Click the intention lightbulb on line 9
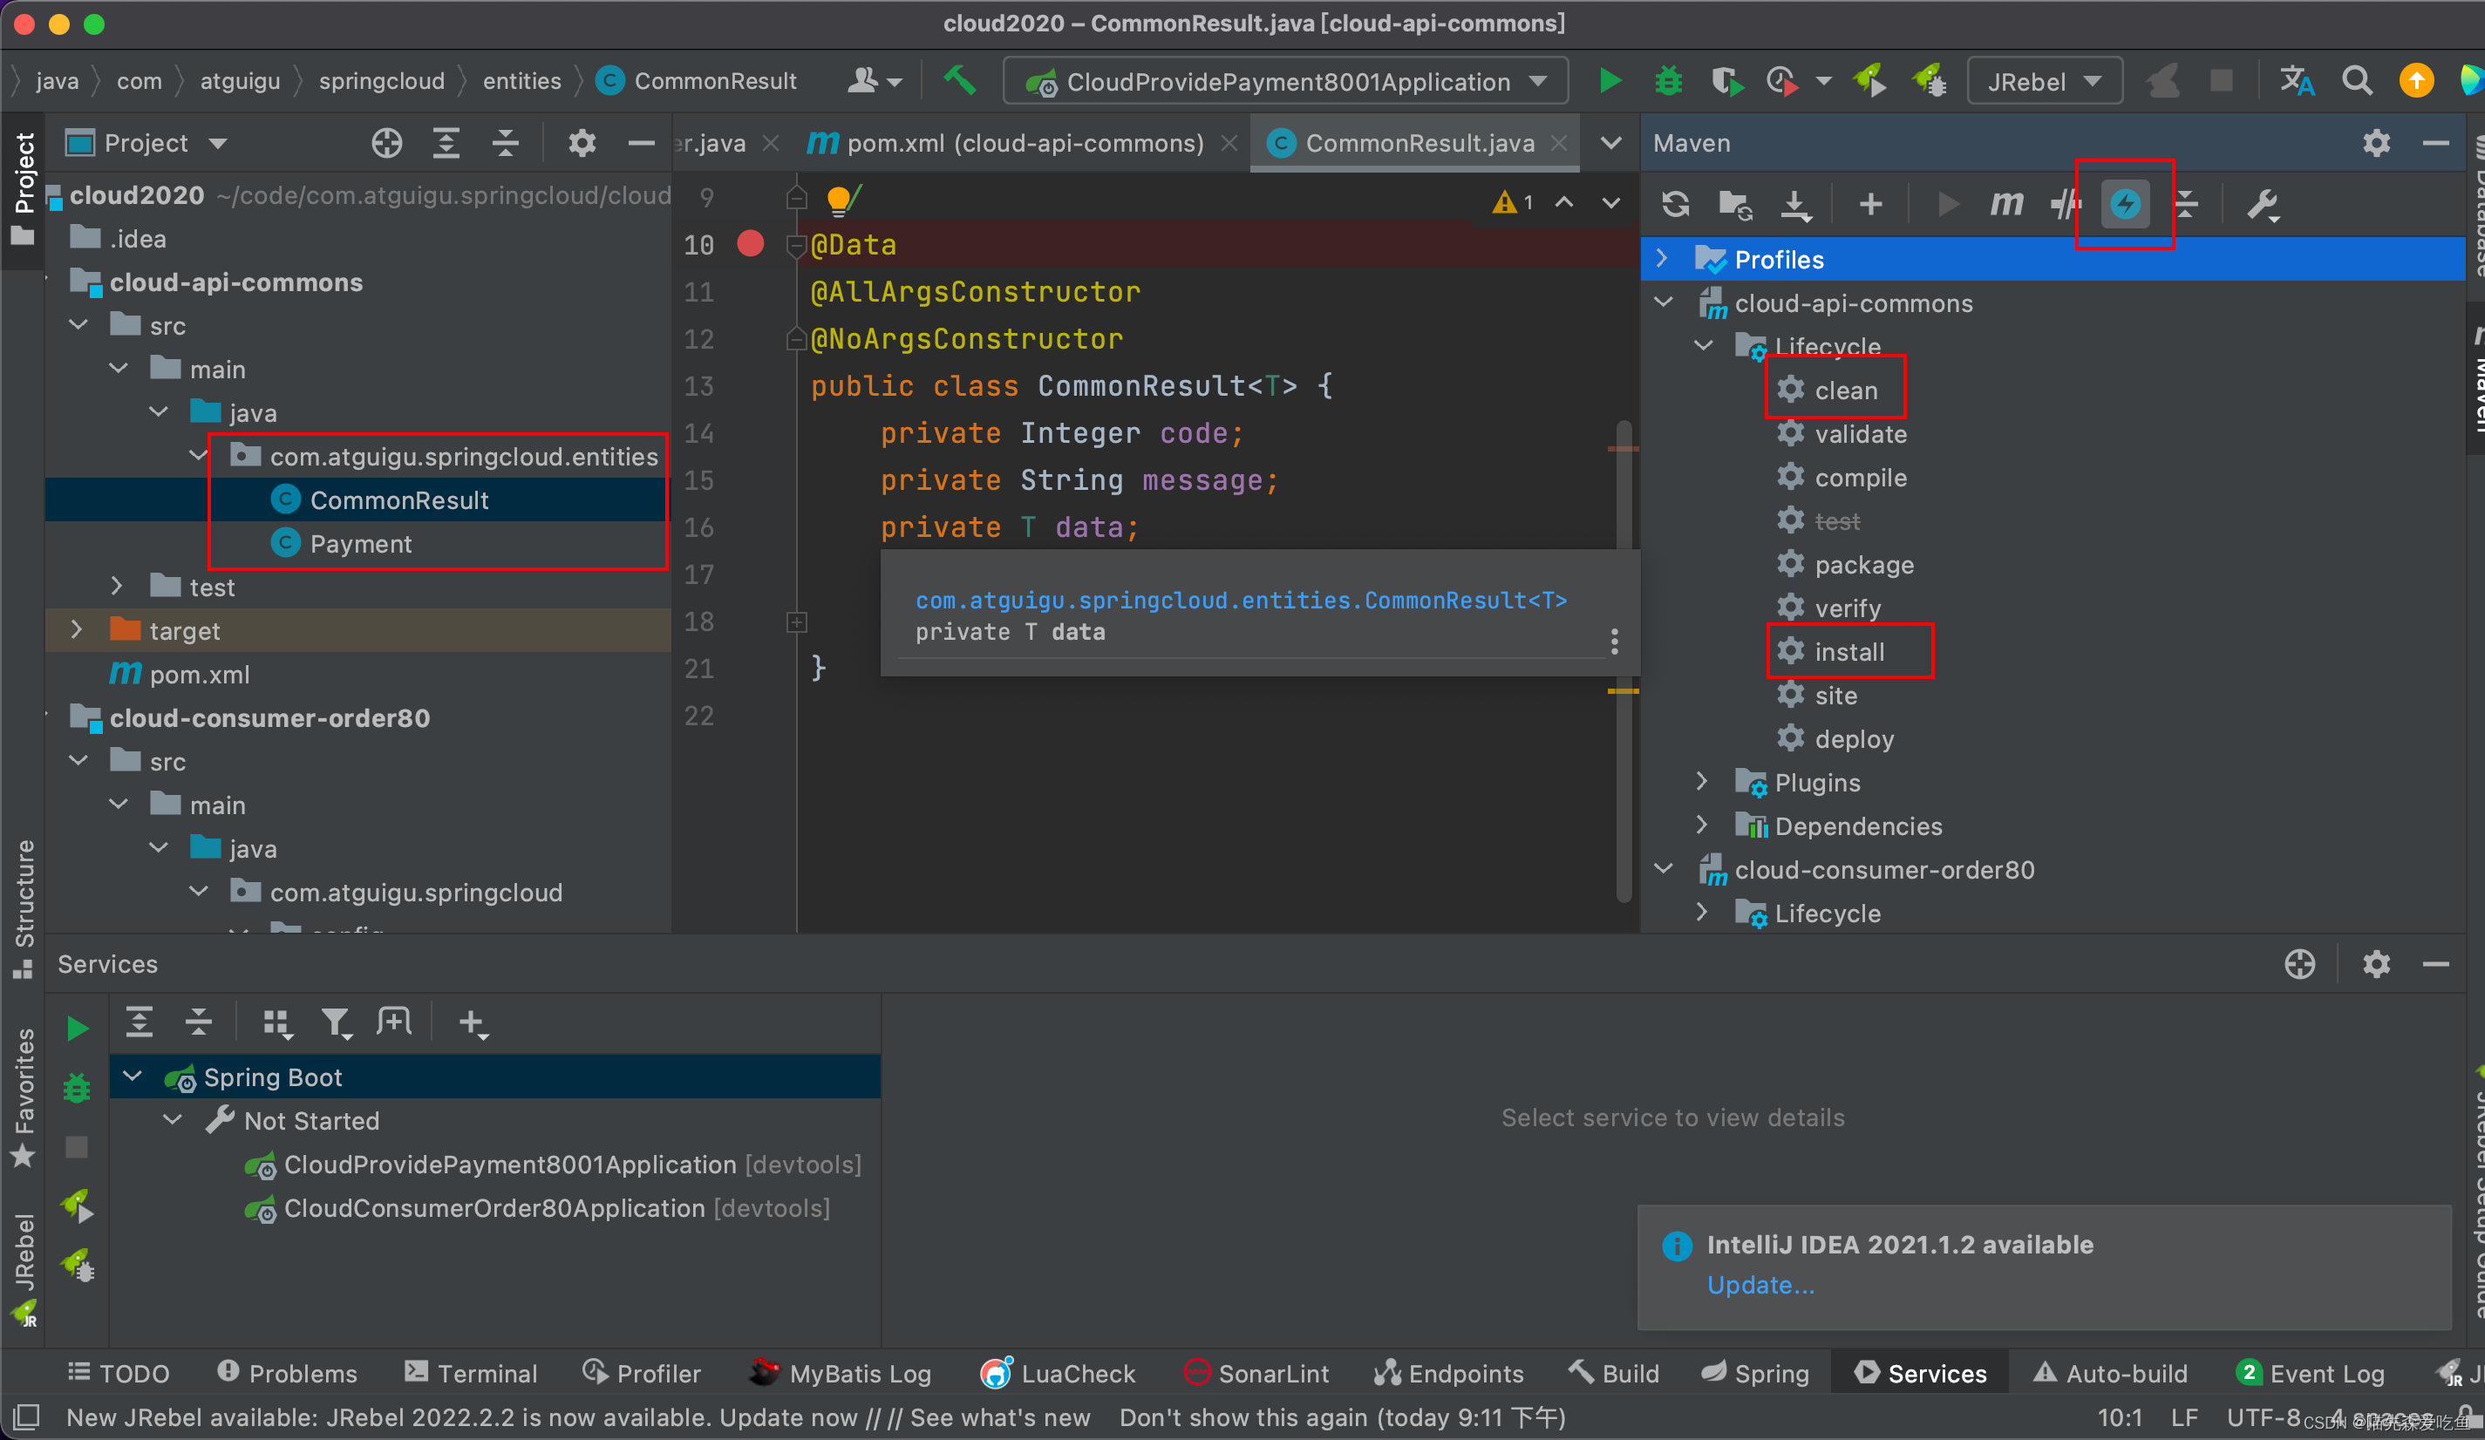The image size is (2485, 1440). (x=841, y=200)
